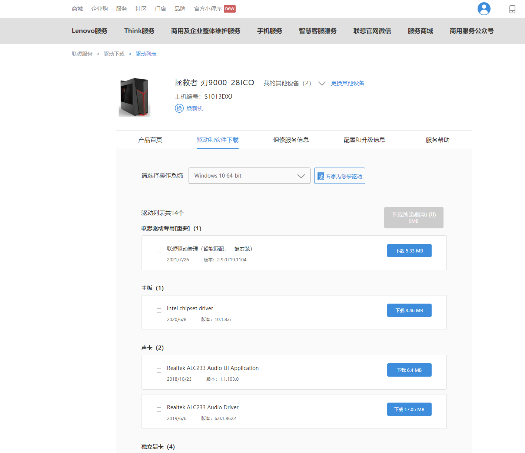This screenshot has height=453, width=525.
Task: Open Lenovo服务 menu
Action: click(x=90, y=31)
